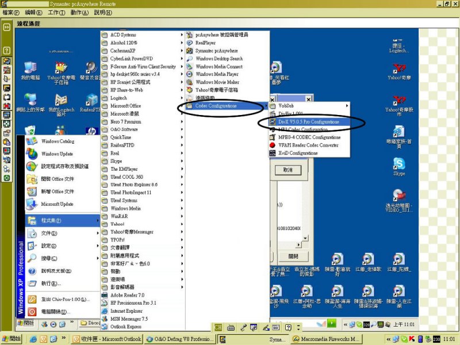Click the clipboard icon in left pcAnywhere toolbar
460x345 pixels.
[6, 142]
